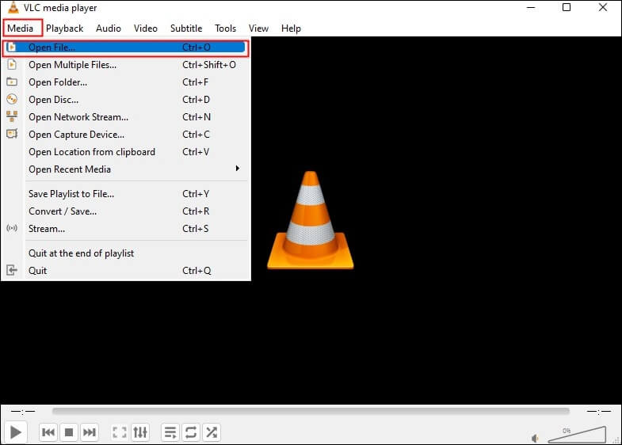Choose Open Network Stream... option
622x445 pixels.
77,117
